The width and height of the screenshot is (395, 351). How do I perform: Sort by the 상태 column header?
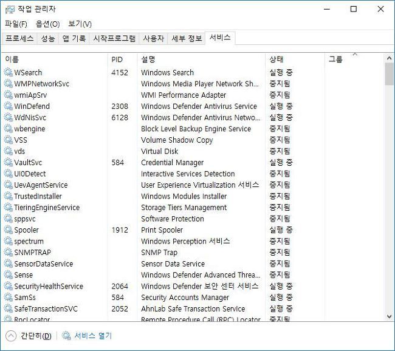pyautogui.click(x=295, y=60)
